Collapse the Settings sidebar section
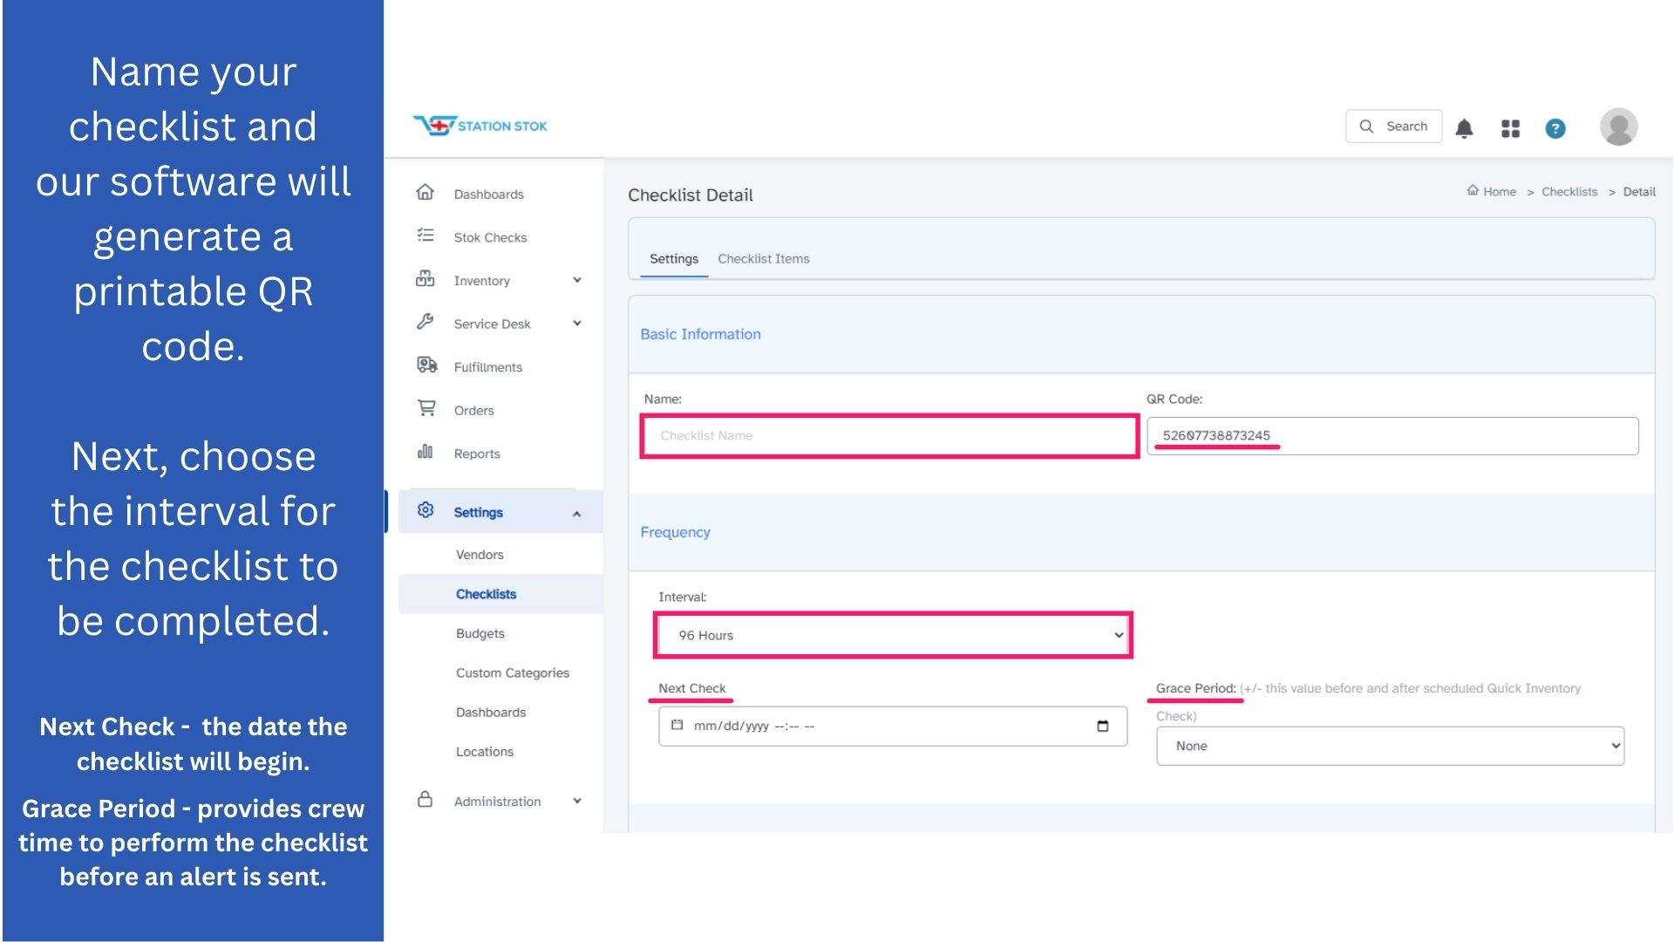Viewport: 1674px width, 942px height. pos(576,514)
